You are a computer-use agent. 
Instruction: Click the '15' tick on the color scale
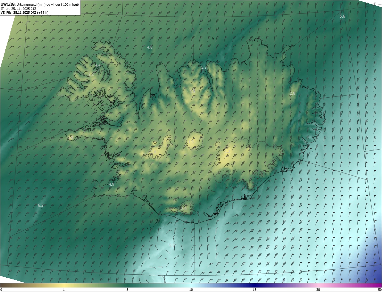point(255,290)
